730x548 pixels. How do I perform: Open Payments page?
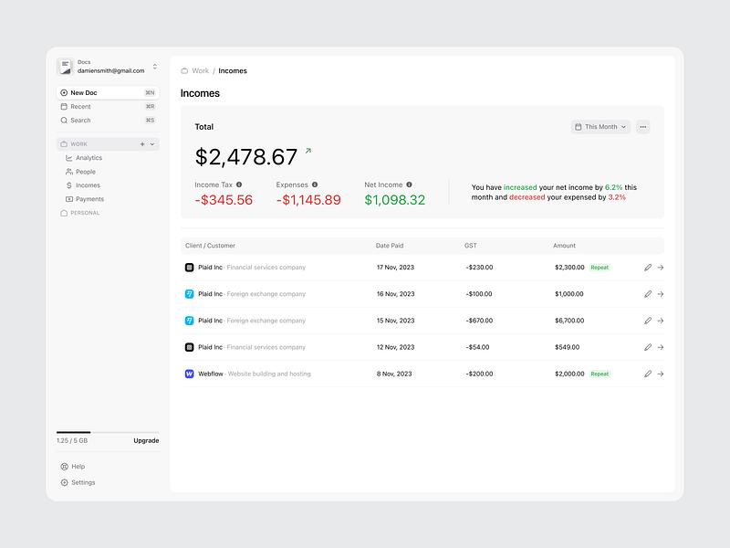tap(85, 199)
